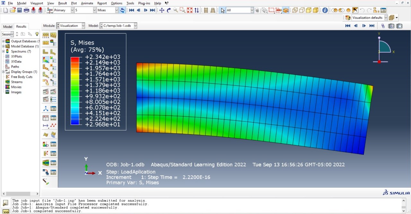Click the Next frame in viewport animation controls
Viewport: 411px width, 214px height.
tap(364, 26)
